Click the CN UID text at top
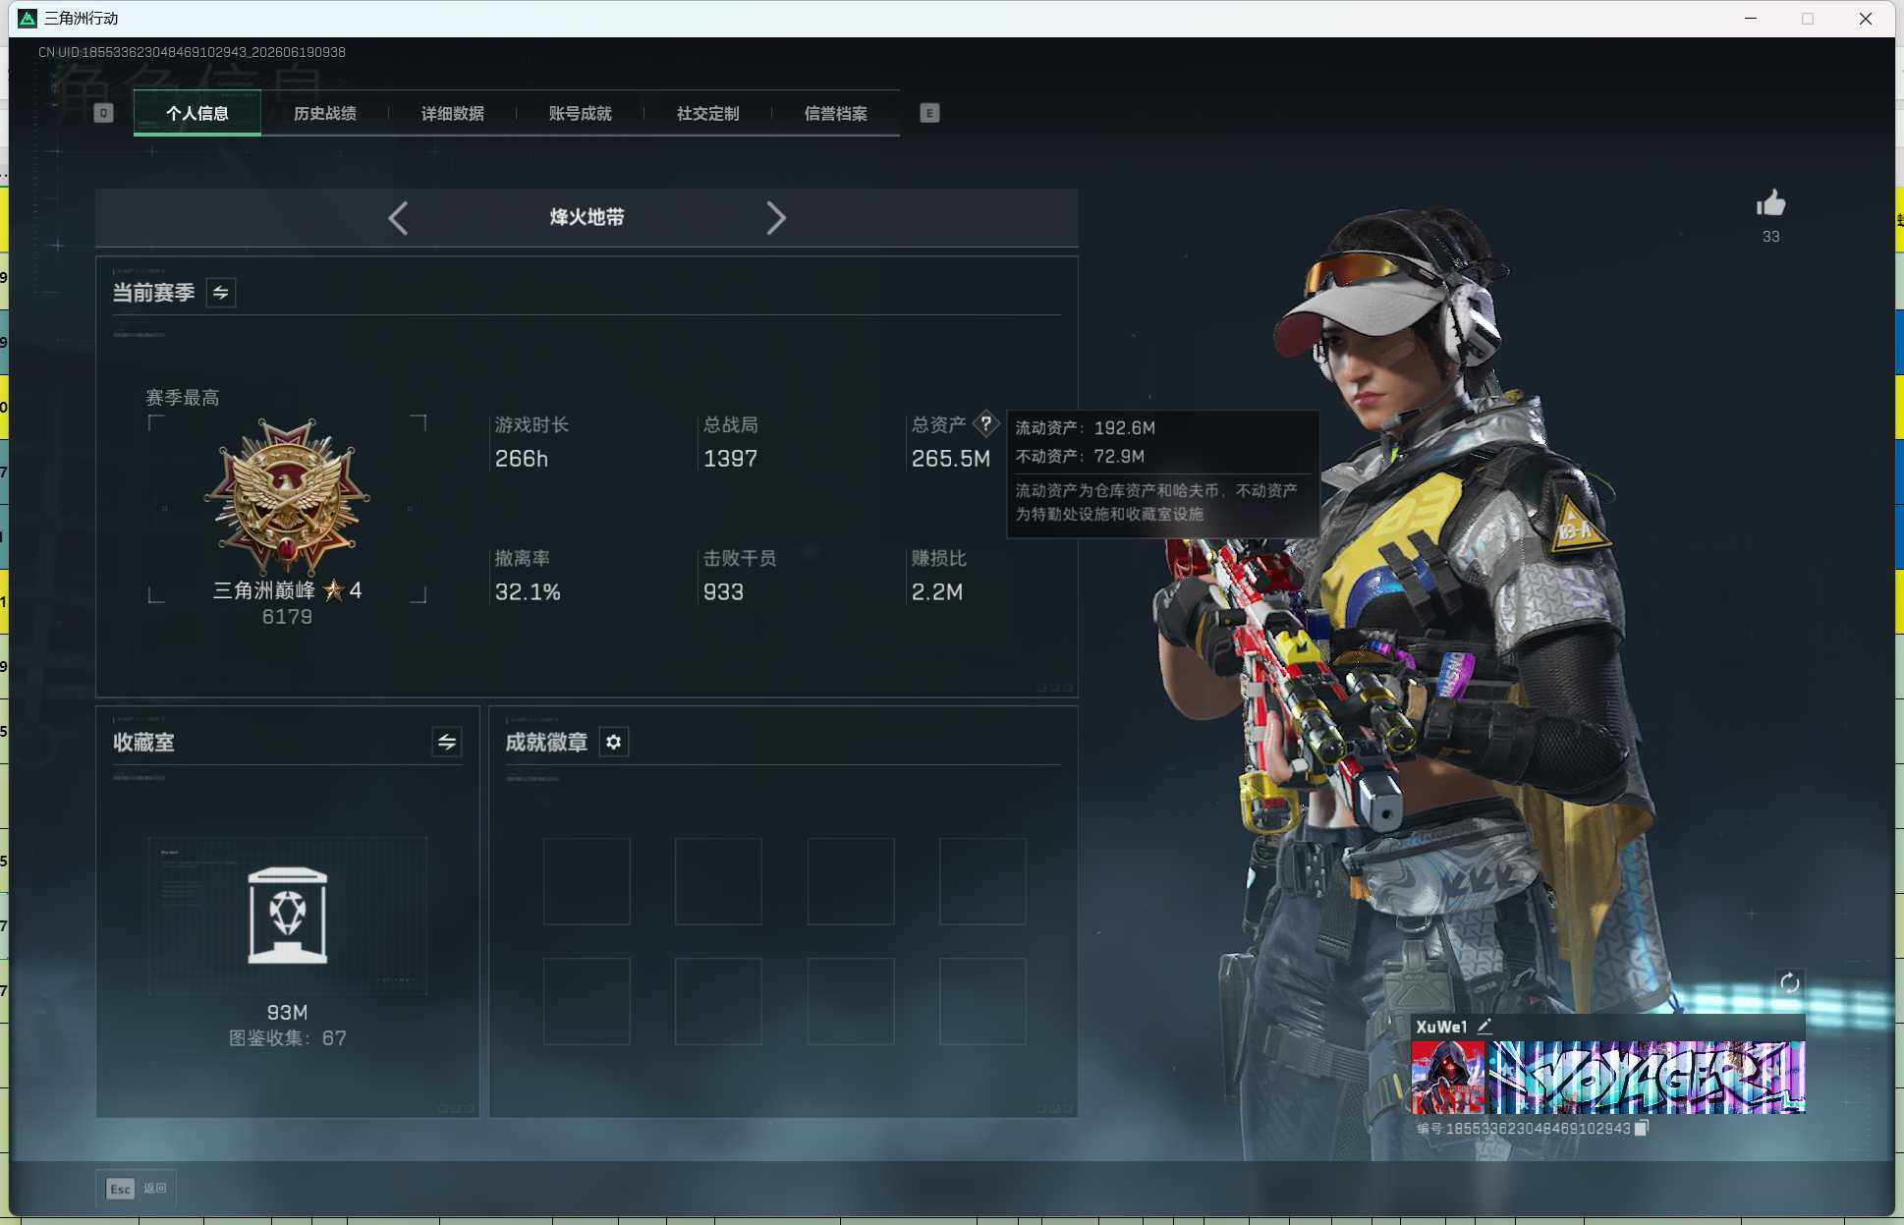 point(192,52)
